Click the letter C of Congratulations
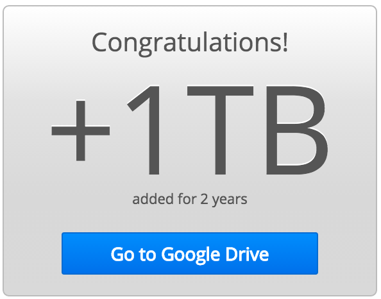 click(x=99, y=42)
